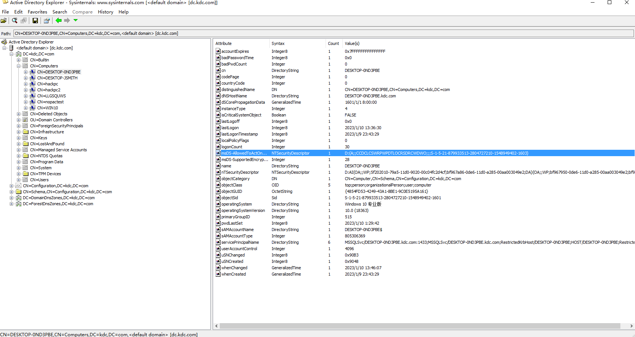Select CN=WIN10 computer object
Viewport: 635px width, 337px height.
[48, 108]
